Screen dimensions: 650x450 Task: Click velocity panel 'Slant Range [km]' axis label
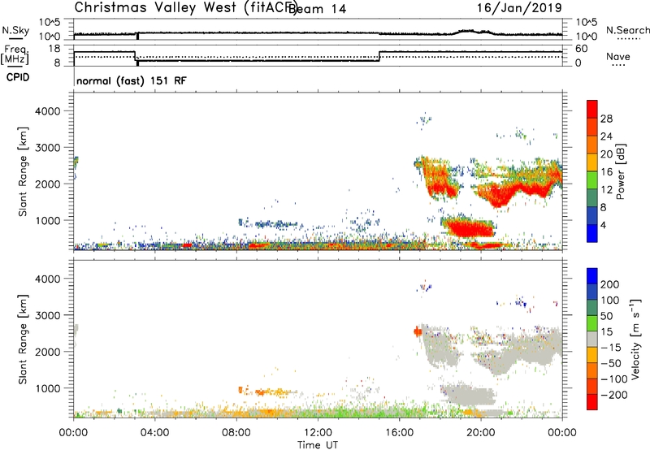23,340
